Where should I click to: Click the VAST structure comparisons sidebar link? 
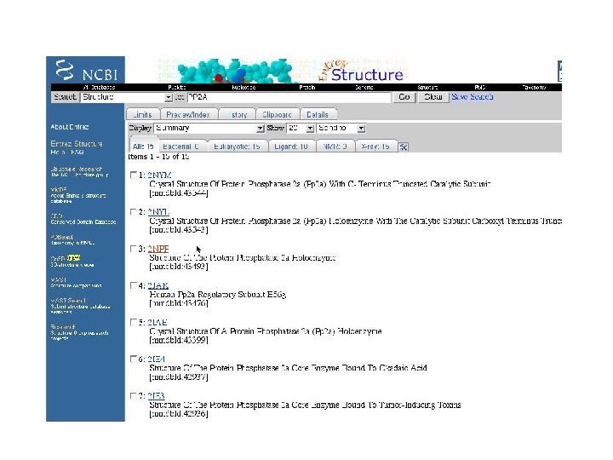coord(76,285)
